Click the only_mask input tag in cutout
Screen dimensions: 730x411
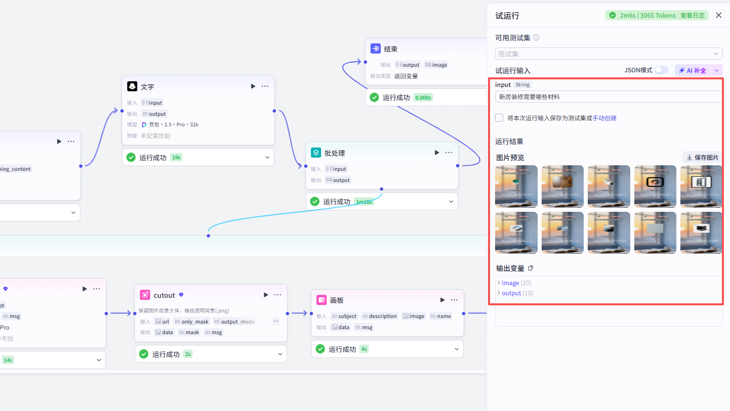(191, 322)
